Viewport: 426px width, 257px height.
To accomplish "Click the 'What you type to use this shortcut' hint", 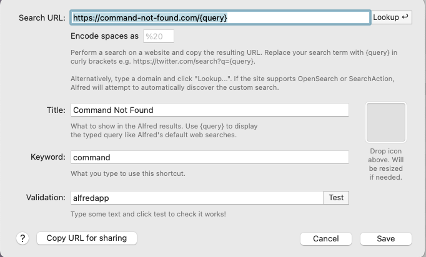I will tap(128, 173).
